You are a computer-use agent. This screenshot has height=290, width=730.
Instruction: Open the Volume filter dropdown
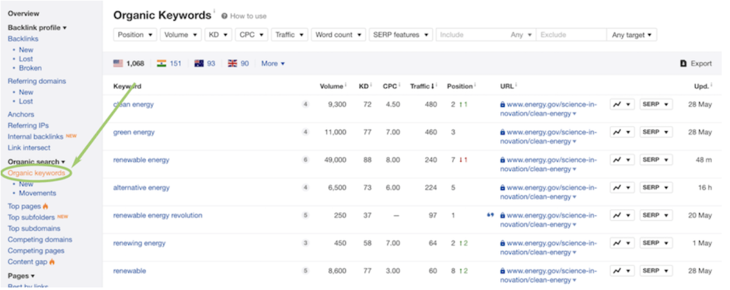click(180, 35)
